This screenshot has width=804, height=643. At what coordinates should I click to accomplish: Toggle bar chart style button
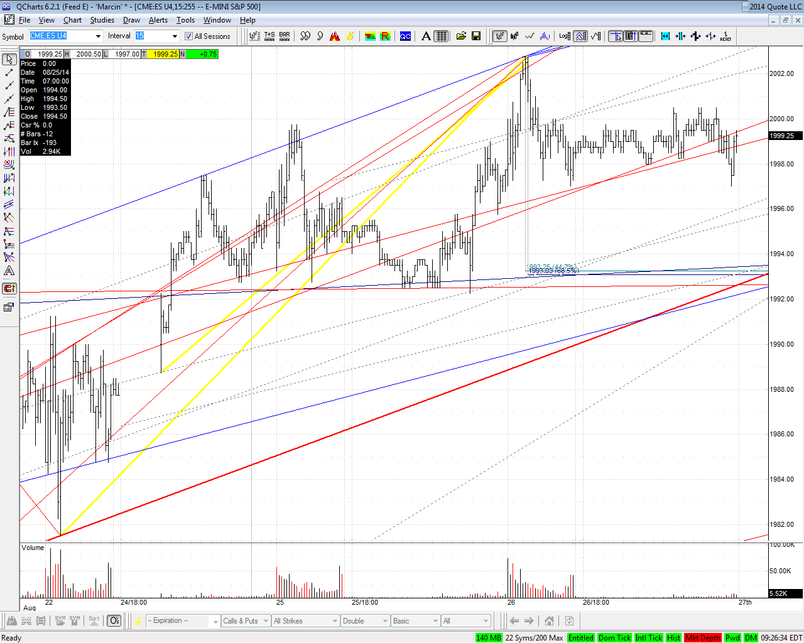pyautogui.click(x=499, y=36)
